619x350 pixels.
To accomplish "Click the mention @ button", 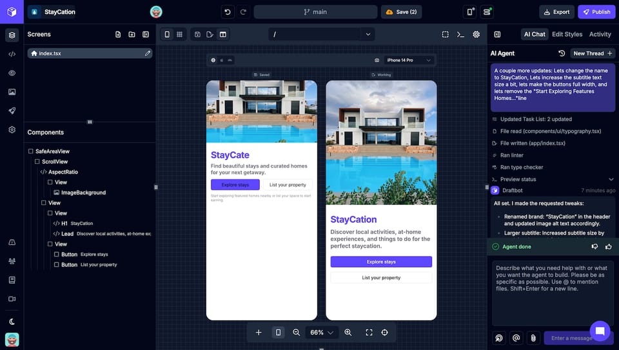I will (x=516, y=338).
